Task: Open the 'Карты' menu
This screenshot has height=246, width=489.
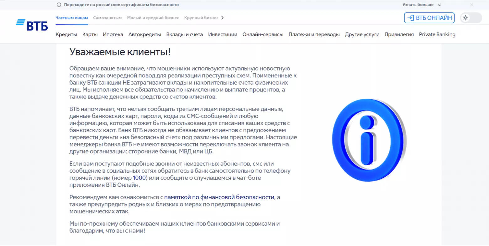Action: (90, 34)
